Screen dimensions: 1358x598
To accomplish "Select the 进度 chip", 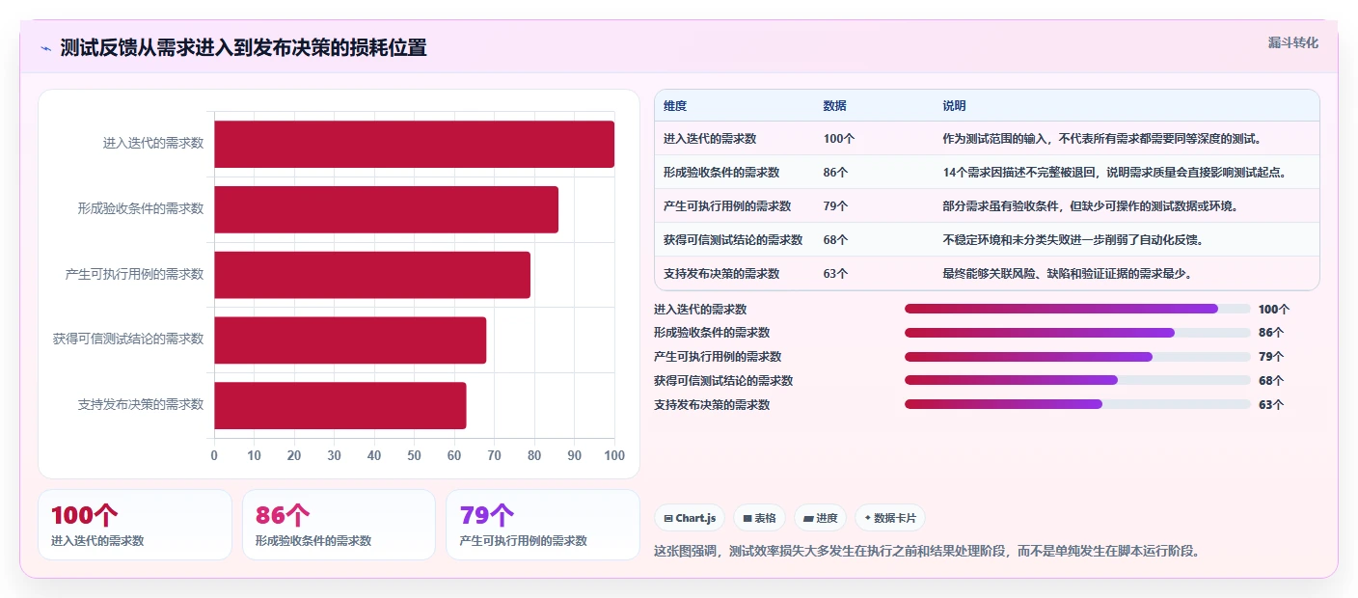I will pos(820,518).
